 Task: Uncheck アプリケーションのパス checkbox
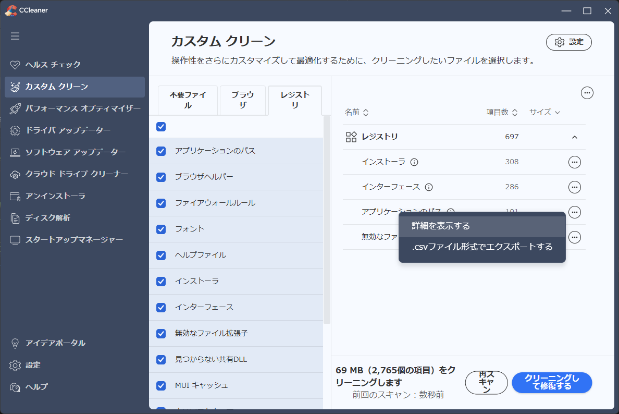click(x=161, y=151)
